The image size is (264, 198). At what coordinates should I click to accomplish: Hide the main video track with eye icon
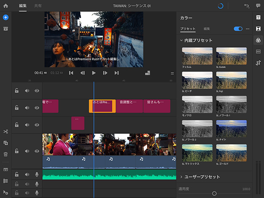37,151
